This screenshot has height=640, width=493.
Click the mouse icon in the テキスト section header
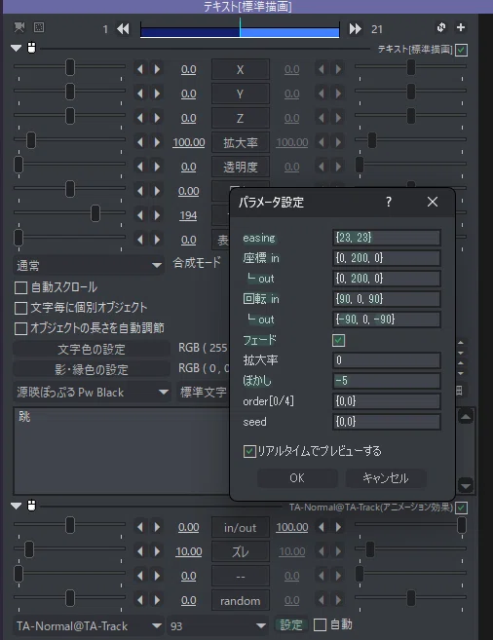pos(31,48)
